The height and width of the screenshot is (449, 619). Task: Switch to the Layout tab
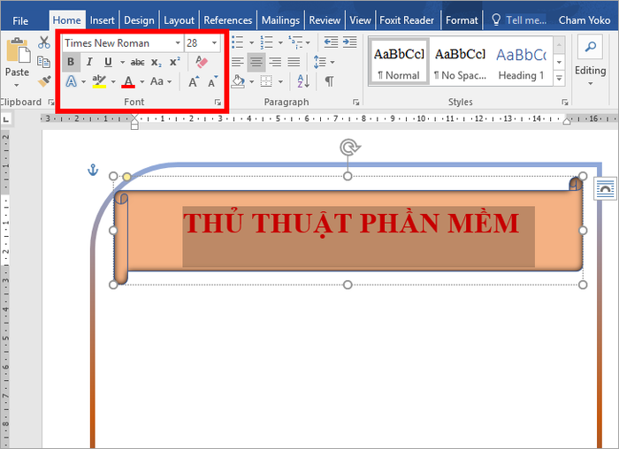179,20
